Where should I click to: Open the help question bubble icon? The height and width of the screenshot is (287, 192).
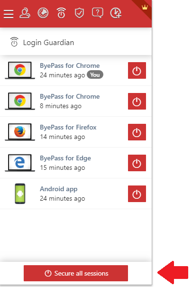[98, 13]
